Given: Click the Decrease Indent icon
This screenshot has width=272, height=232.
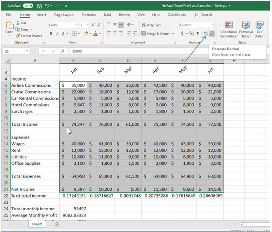Looking at the screenshot, I should [x=129, y=33].
